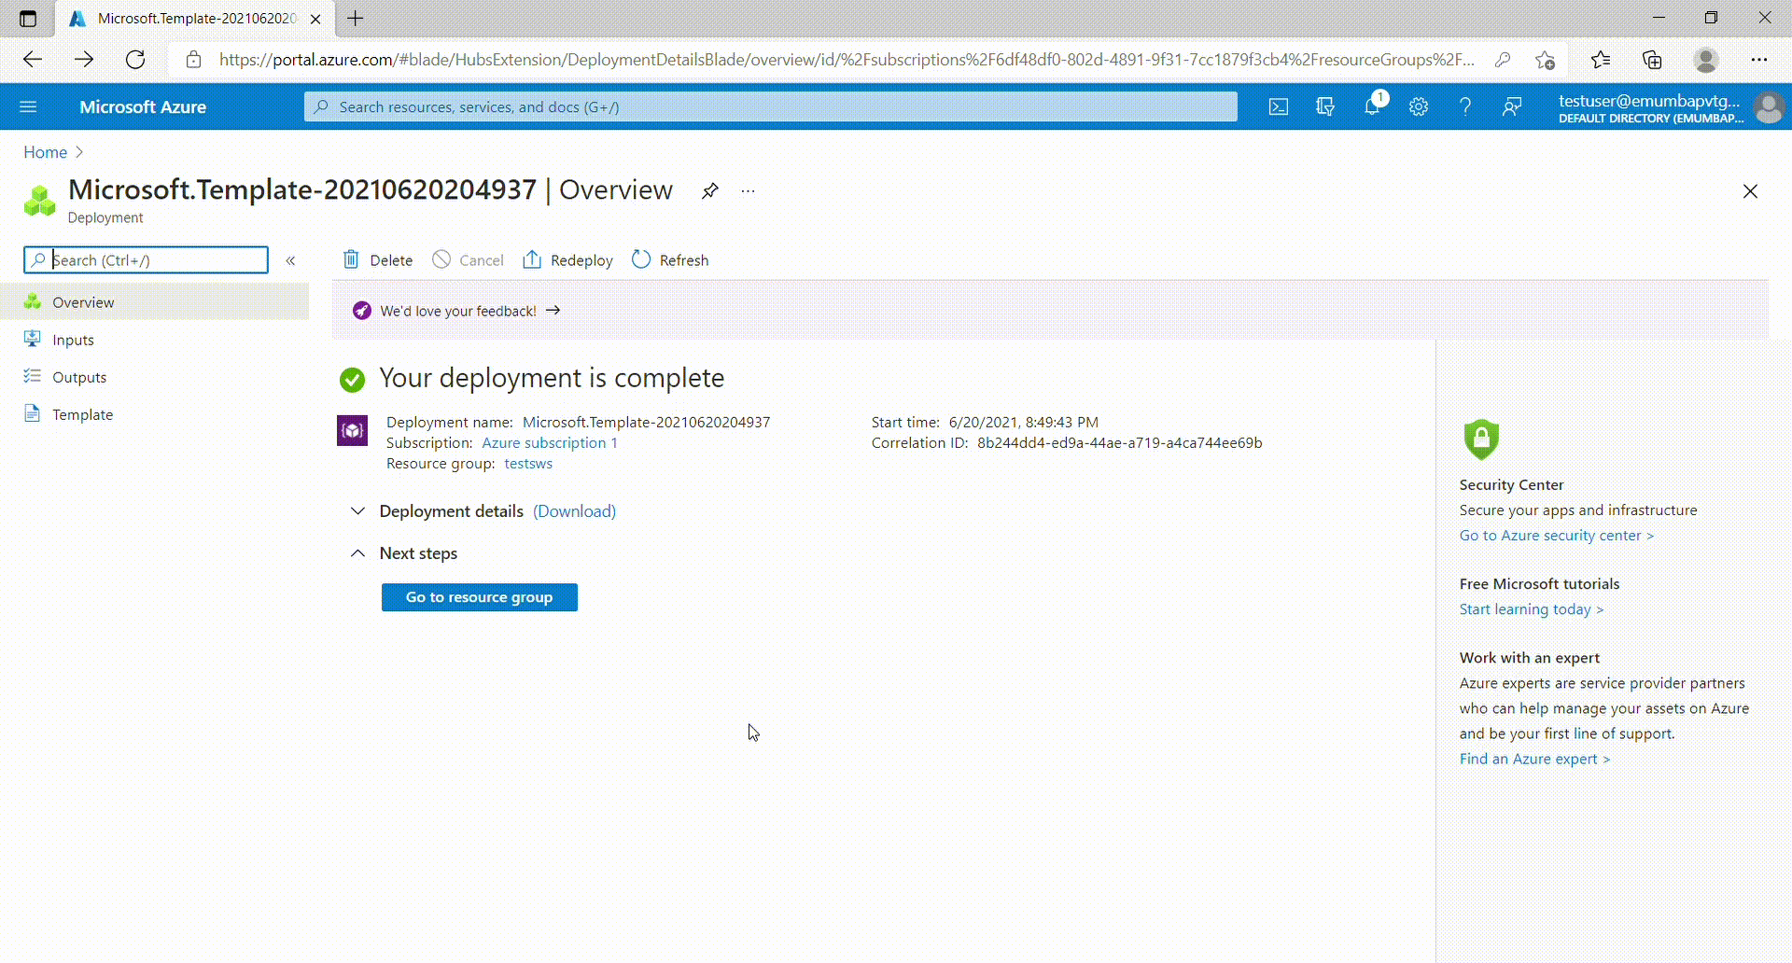The width and height of the screenshot is (1792, 963).
Task: Open the Azure subscription 1 link
Action: coord(550,443)
